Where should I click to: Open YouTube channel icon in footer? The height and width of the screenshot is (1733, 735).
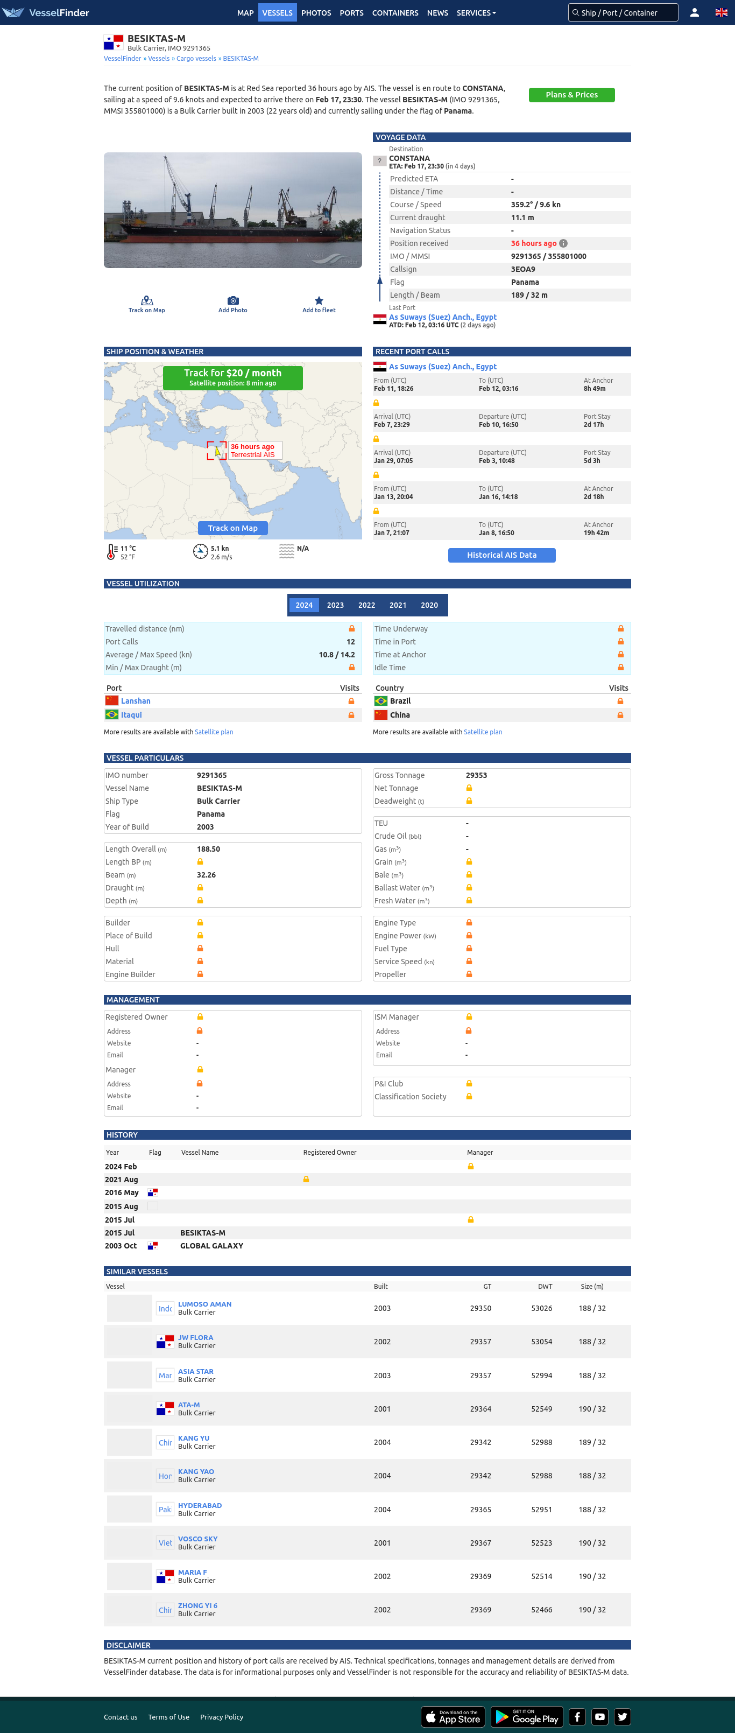point(600,1717)
